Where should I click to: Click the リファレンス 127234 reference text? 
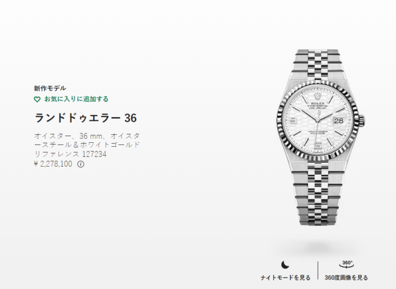click(x=70, y=154)
